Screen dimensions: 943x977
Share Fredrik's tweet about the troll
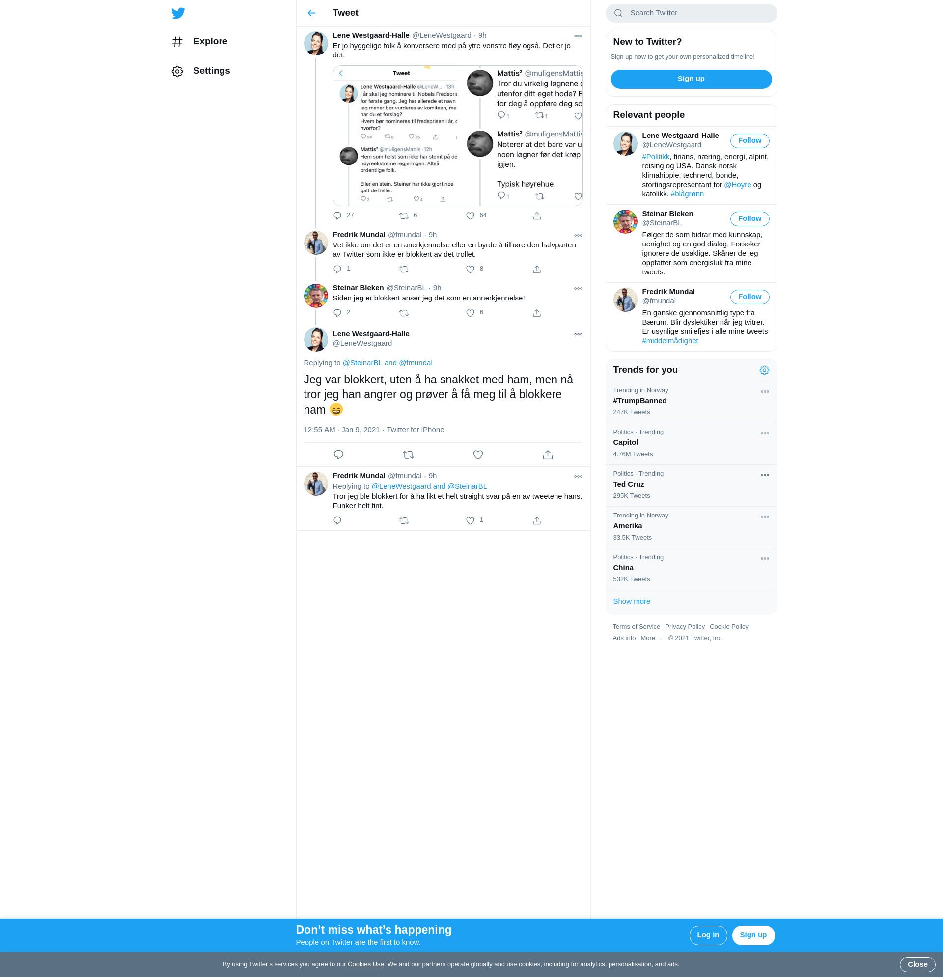[x=537, y=269]
